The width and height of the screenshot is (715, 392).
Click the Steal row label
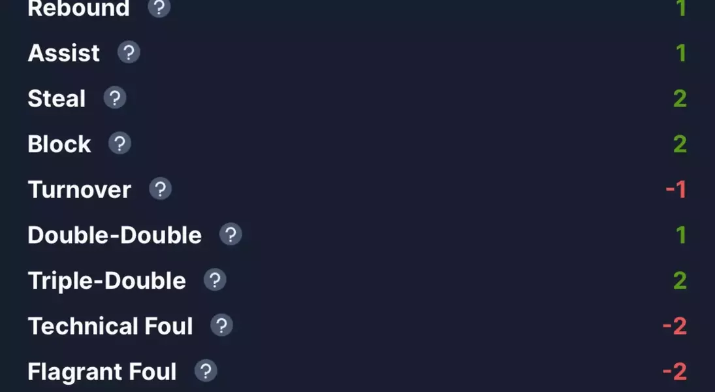(x=57, y=99)
